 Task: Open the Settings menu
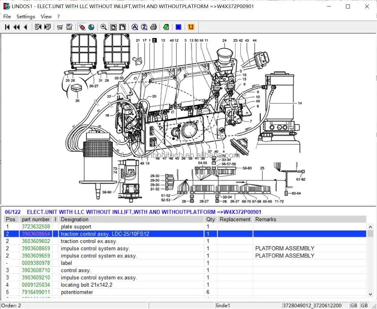(x=26, y=16)
